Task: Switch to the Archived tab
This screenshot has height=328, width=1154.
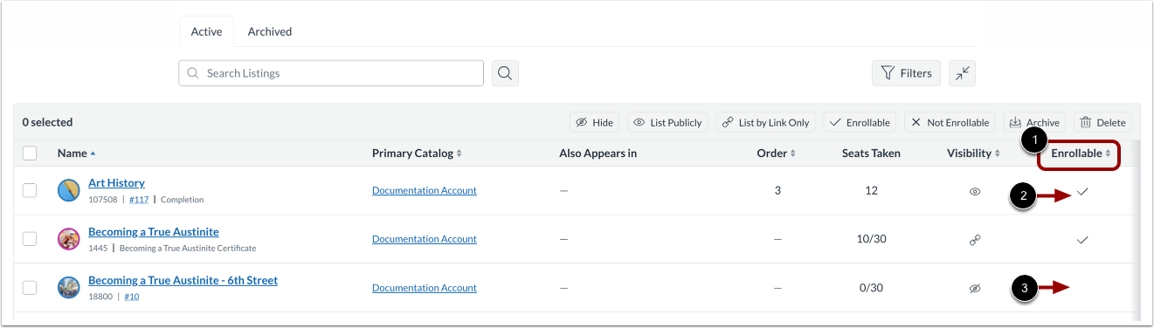Action: (x=270, y=31)
